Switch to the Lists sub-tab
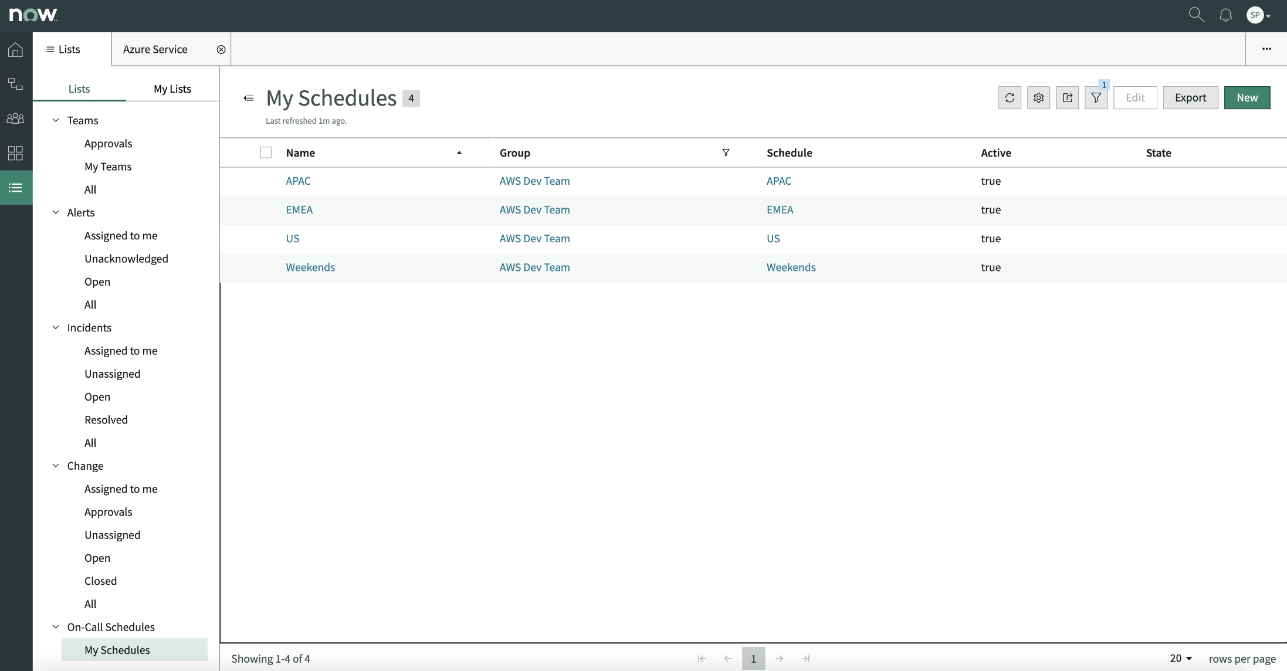1287x671 pixels. coord(79,89)
